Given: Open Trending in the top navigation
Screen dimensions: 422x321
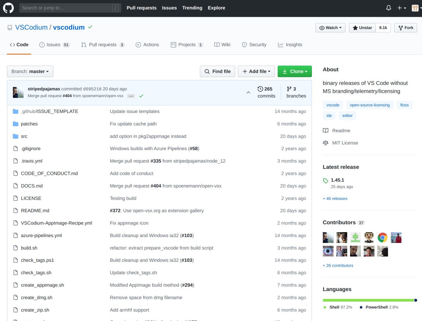Looking at the screenshot, I should pyautogui.click(x=192, y=8).
